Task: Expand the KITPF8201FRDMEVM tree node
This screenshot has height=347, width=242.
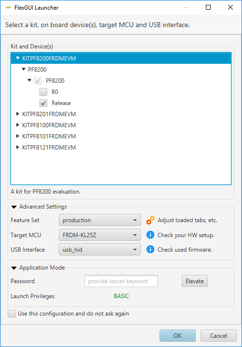Action: pyautogui.click(x=18, y=114)
